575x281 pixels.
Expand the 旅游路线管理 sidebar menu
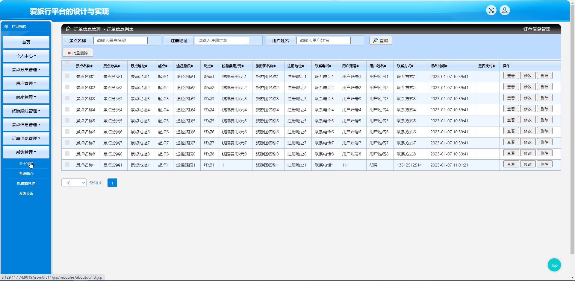(x=26, y=111)
